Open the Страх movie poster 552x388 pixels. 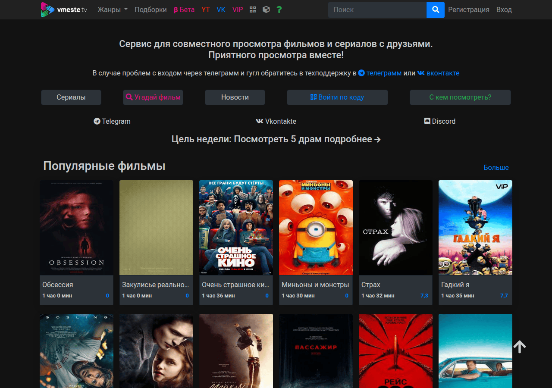coord(395,228)
